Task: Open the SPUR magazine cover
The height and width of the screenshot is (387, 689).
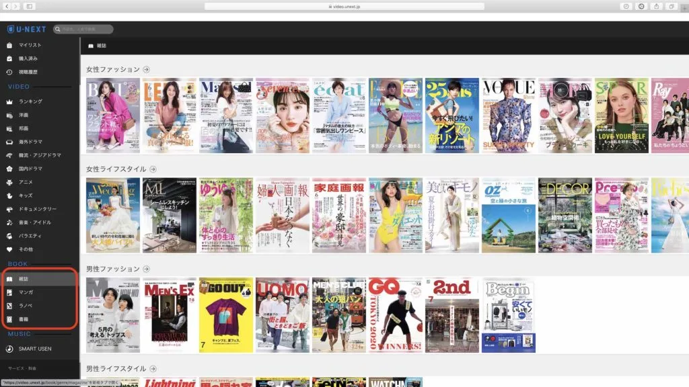Action: pos(621,116)
